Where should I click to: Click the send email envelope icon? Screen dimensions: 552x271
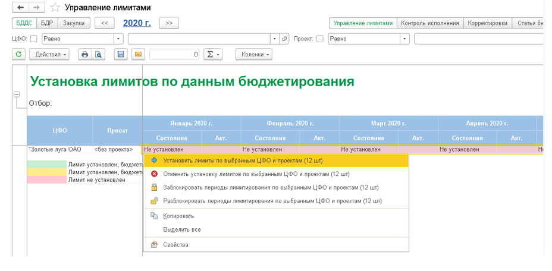[137, 55]
